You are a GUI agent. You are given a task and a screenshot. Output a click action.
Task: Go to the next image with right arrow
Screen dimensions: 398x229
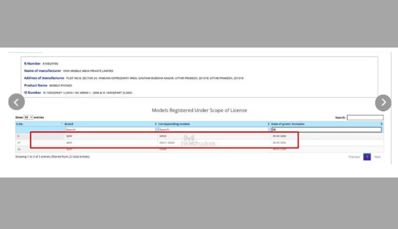[383, 102]
